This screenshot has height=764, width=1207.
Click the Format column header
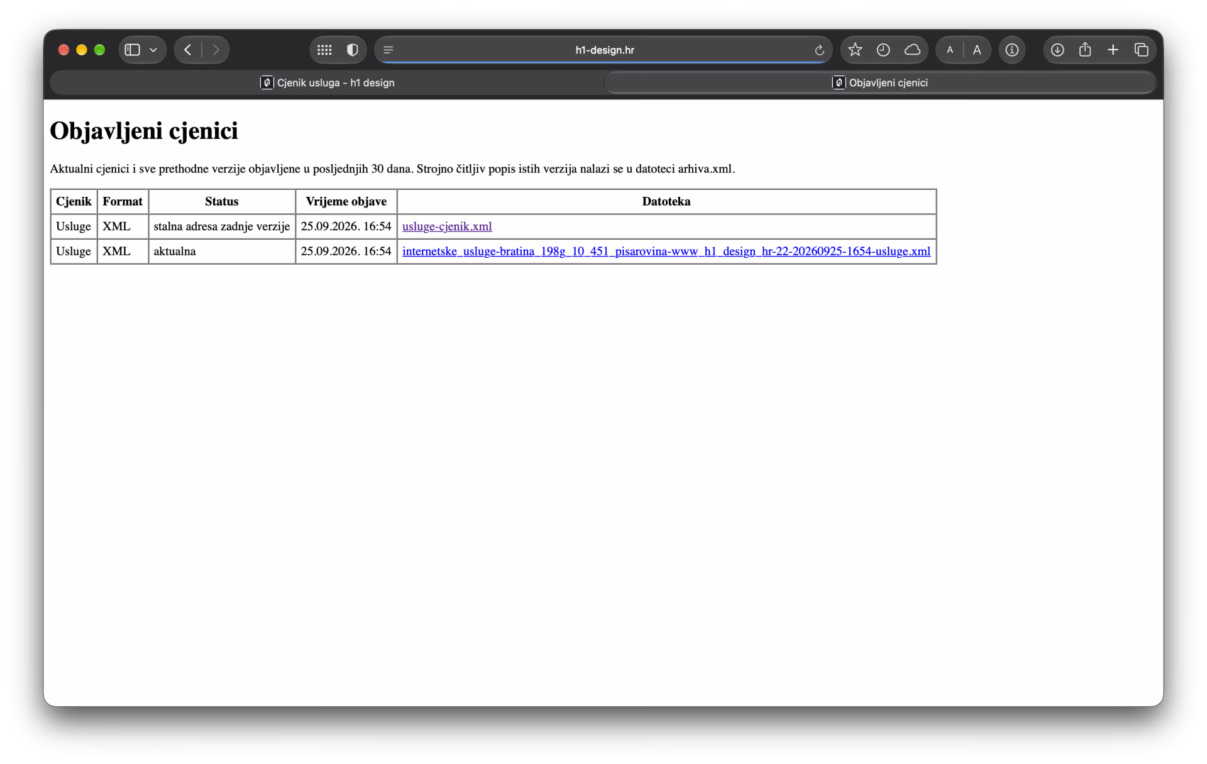pyautogui.click(x=123, y=201)
